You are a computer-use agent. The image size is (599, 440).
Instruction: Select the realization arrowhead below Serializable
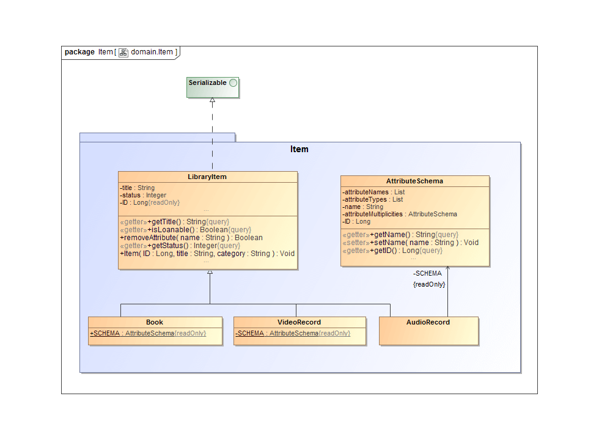(x=212, y=100)
